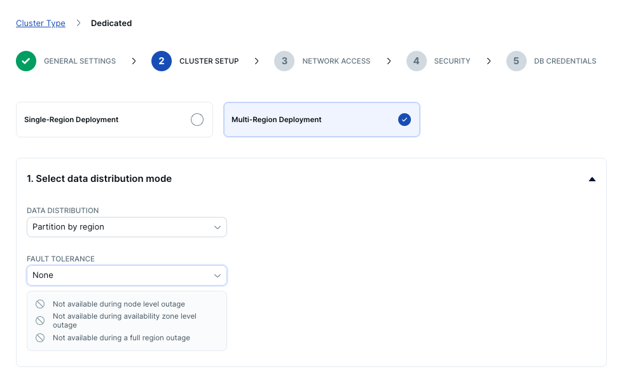Click the step 3 circle icon
Screen dimensions: 617x374
click(x=284, y=61)
